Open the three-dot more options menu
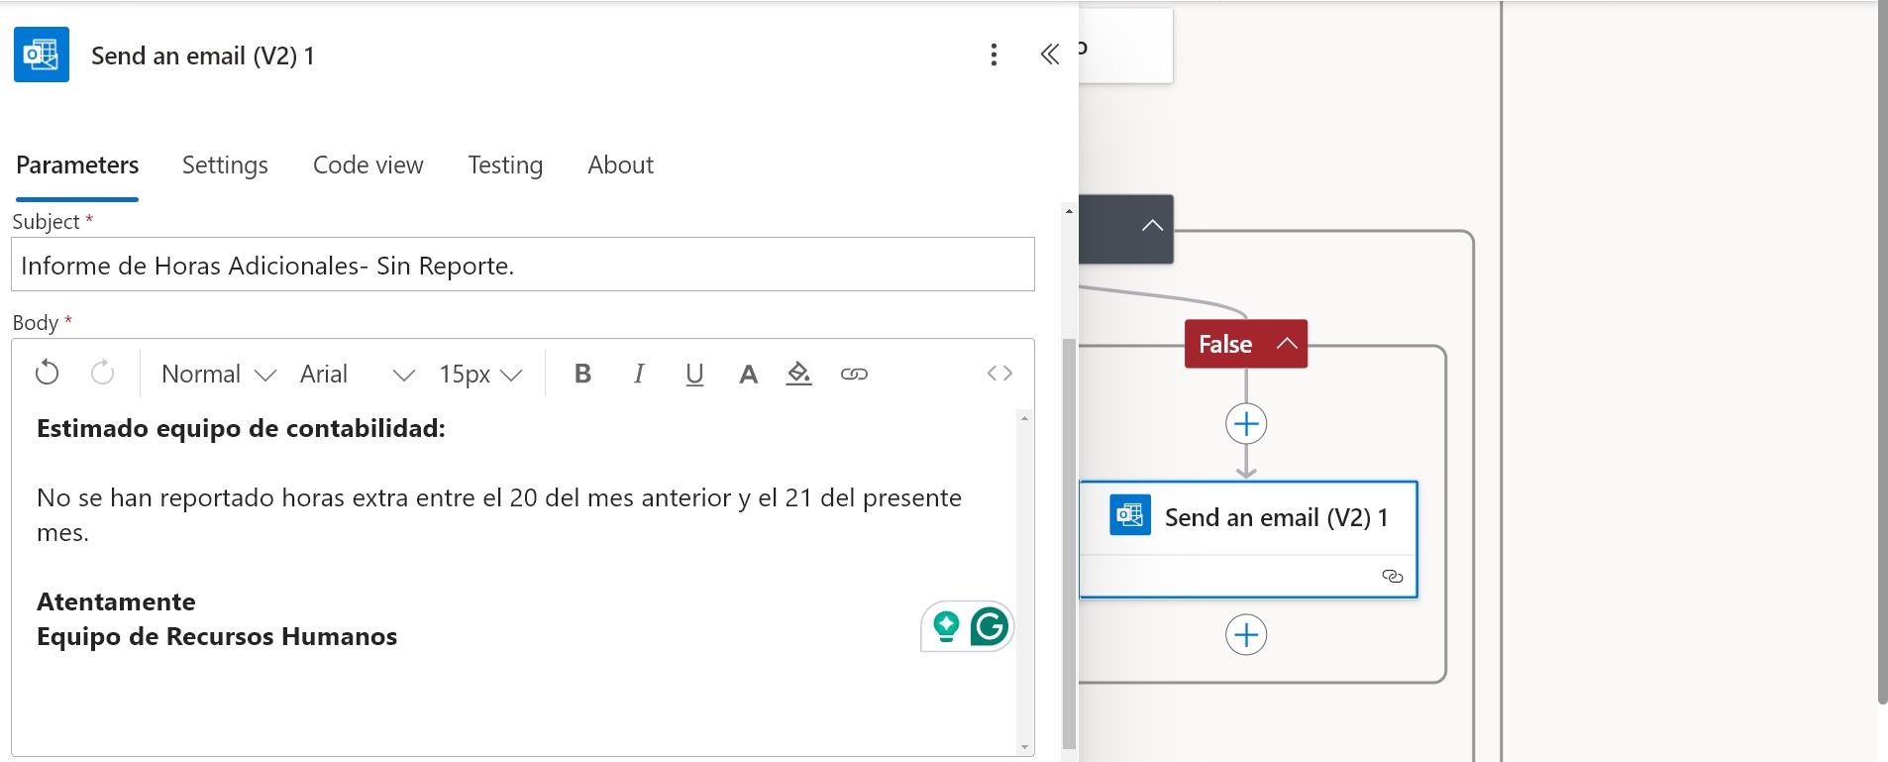The width and height of the screenshot is (1888, 762). click(994, 54)
